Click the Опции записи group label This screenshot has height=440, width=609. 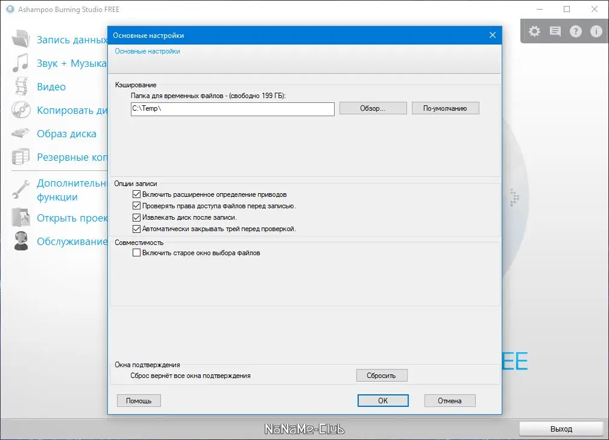(136, 184)
